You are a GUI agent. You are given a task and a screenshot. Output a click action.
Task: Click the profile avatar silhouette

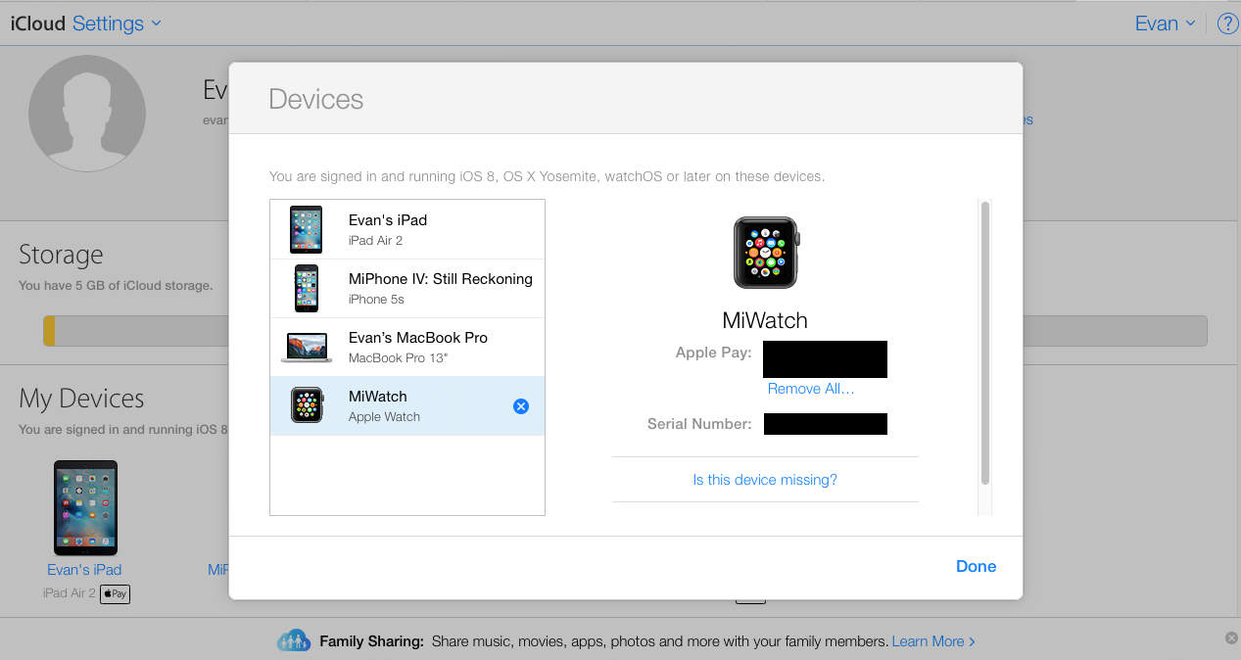pyautogui.click(x=87, y=114)
